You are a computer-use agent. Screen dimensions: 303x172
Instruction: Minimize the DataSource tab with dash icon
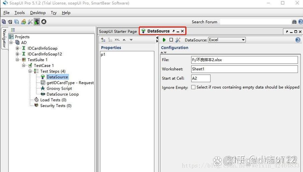click(x=178, y=31)
